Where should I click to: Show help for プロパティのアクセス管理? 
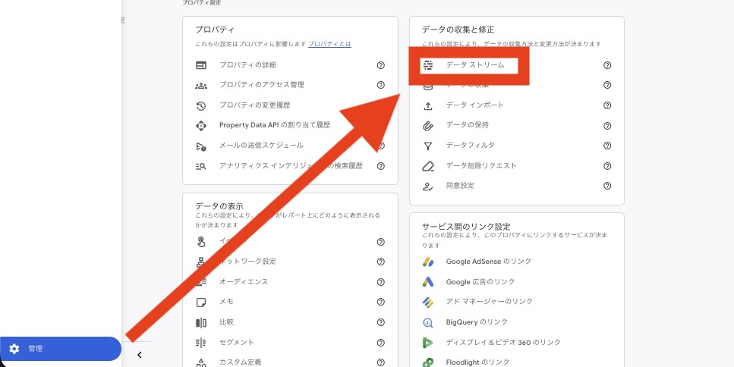[380, 85]
